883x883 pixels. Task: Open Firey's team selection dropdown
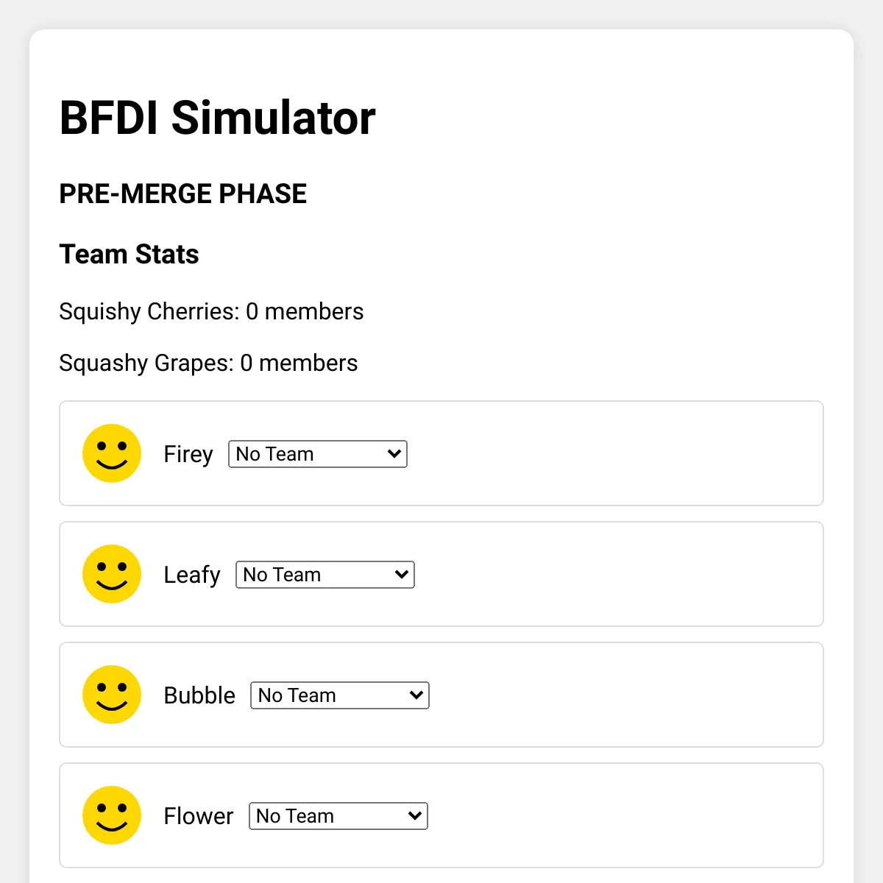(x=317, y=454)
